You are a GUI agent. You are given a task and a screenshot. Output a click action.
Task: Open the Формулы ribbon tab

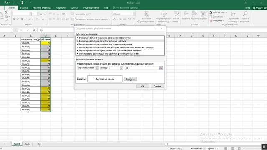pos(61,8)
